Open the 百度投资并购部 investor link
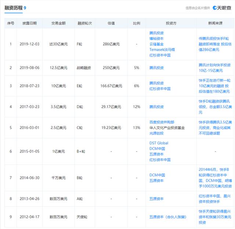 tap(162, 122)
